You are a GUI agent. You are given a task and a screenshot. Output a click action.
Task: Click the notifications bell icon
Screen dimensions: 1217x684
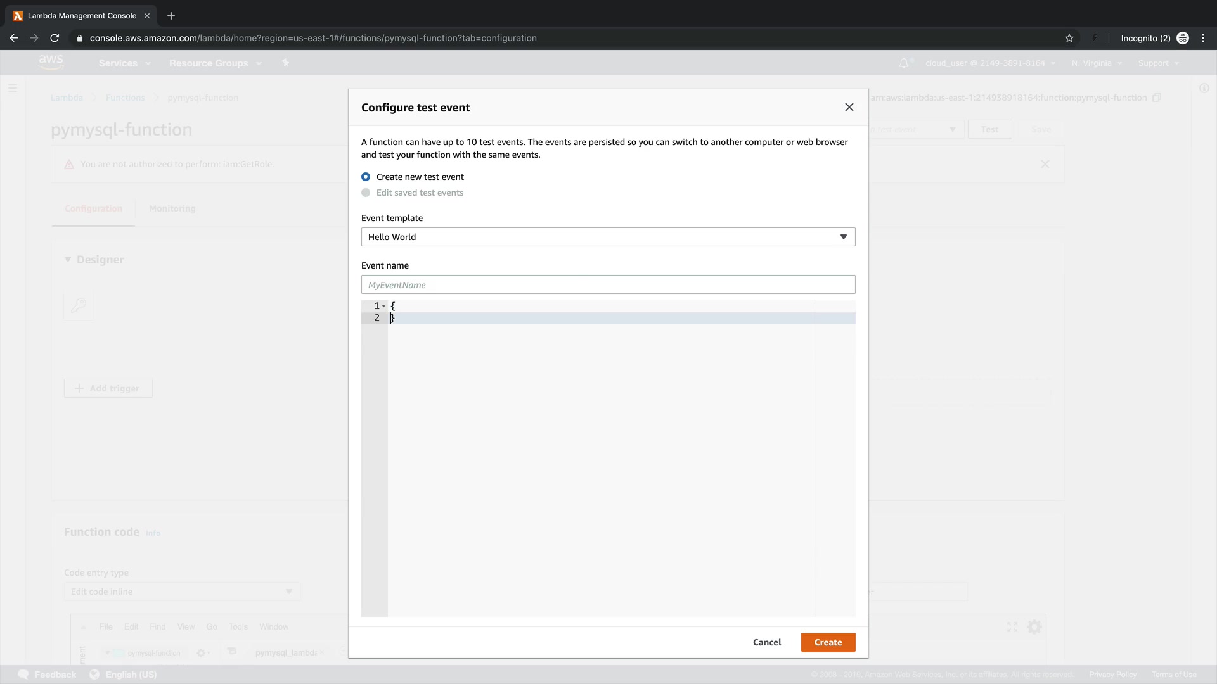(904, 63)
